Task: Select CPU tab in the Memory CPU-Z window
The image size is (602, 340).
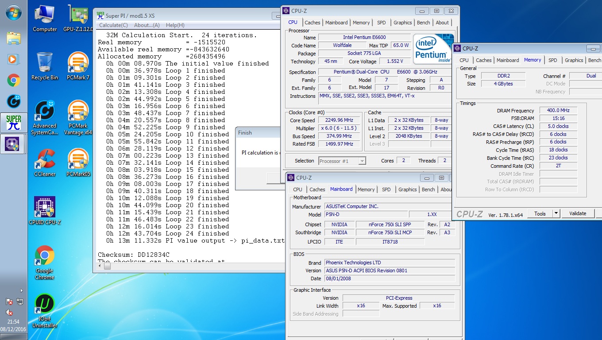Action: coord(464,60)
